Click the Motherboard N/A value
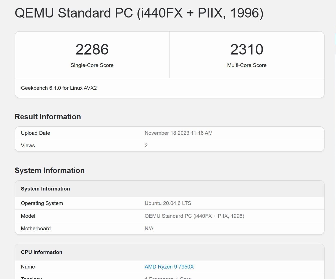This screenshot has height=279, width=336. coord(149,228)
